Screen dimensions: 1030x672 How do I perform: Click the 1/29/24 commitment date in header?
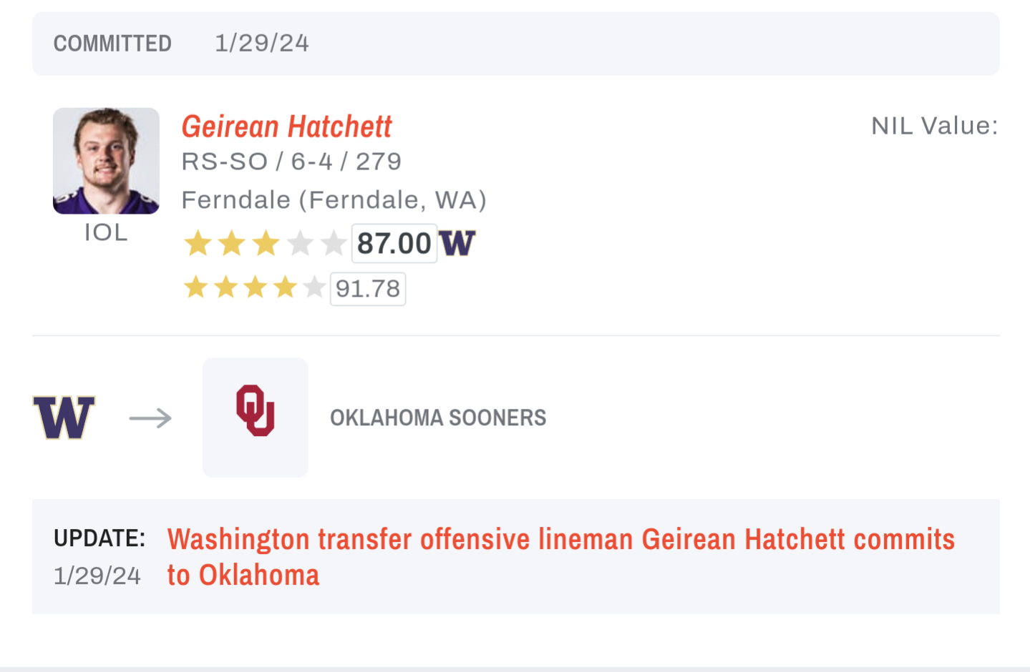262,44
